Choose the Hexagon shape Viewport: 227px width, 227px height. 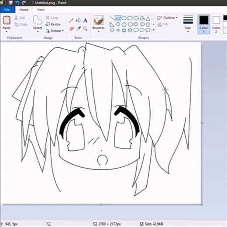pos(130,24)
